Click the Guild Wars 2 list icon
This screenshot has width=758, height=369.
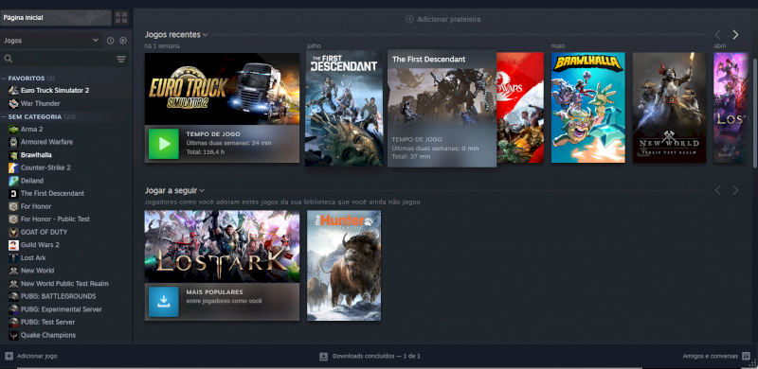click(x=13, y=245)
